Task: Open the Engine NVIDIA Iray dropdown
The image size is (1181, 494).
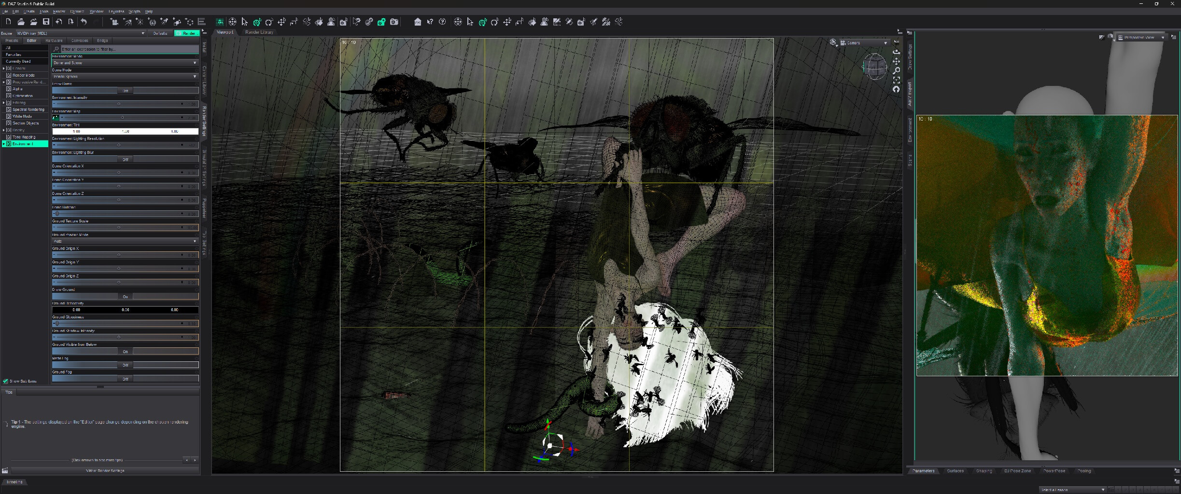Action: point(81,33)
